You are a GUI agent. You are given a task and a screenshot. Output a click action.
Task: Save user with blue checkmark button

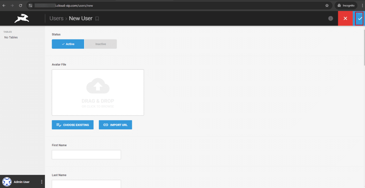pos(360,18)
